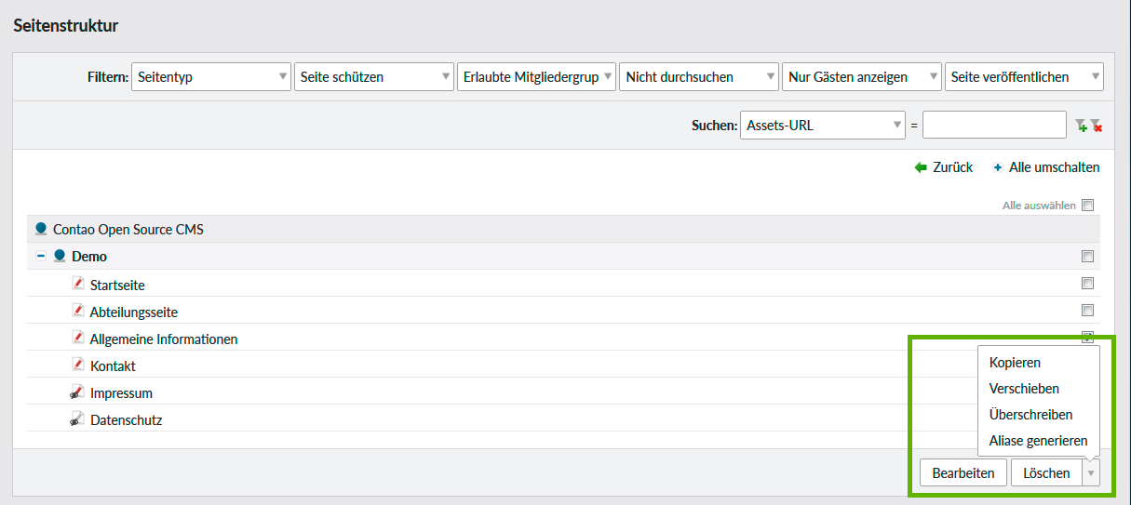Click the apply filter funnel icon
The height and width of the screenshot is (505, 1131).
pos(1080,126)
